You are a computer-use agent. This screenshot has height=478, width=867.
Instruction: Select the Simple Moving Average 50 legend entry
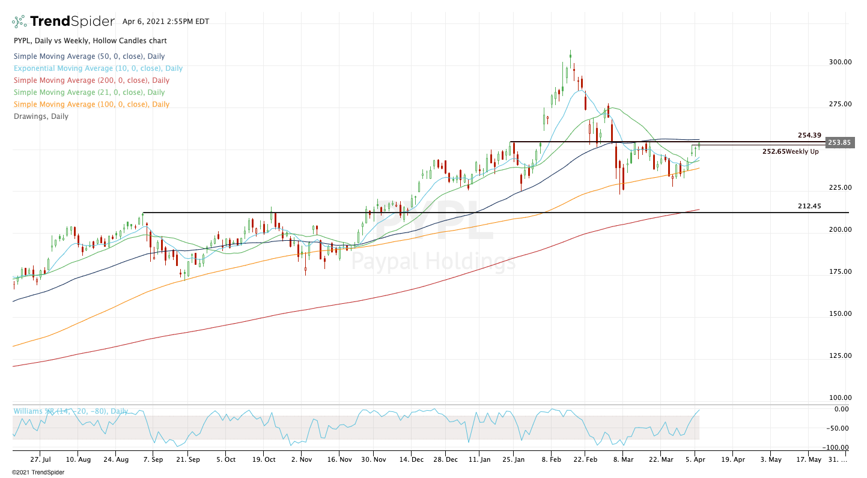point(89,56)
